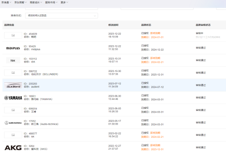Click the 修改时间 column header
This screenshot has width=226, height=153.
click(x=113, y=25)
